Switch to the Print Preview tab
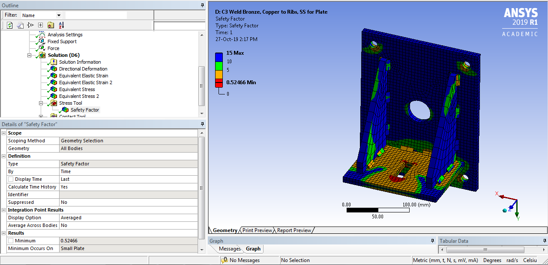The height and width of the screenshot is (265, 548). point(256,230)
